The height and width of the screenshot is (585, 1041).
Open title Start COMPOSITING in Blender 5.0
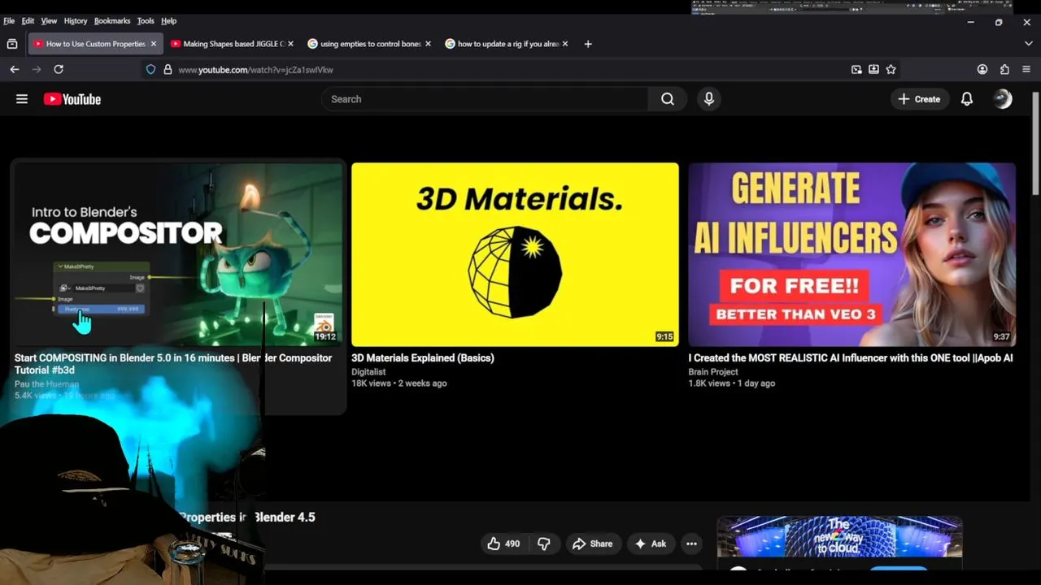coord(173,363)
